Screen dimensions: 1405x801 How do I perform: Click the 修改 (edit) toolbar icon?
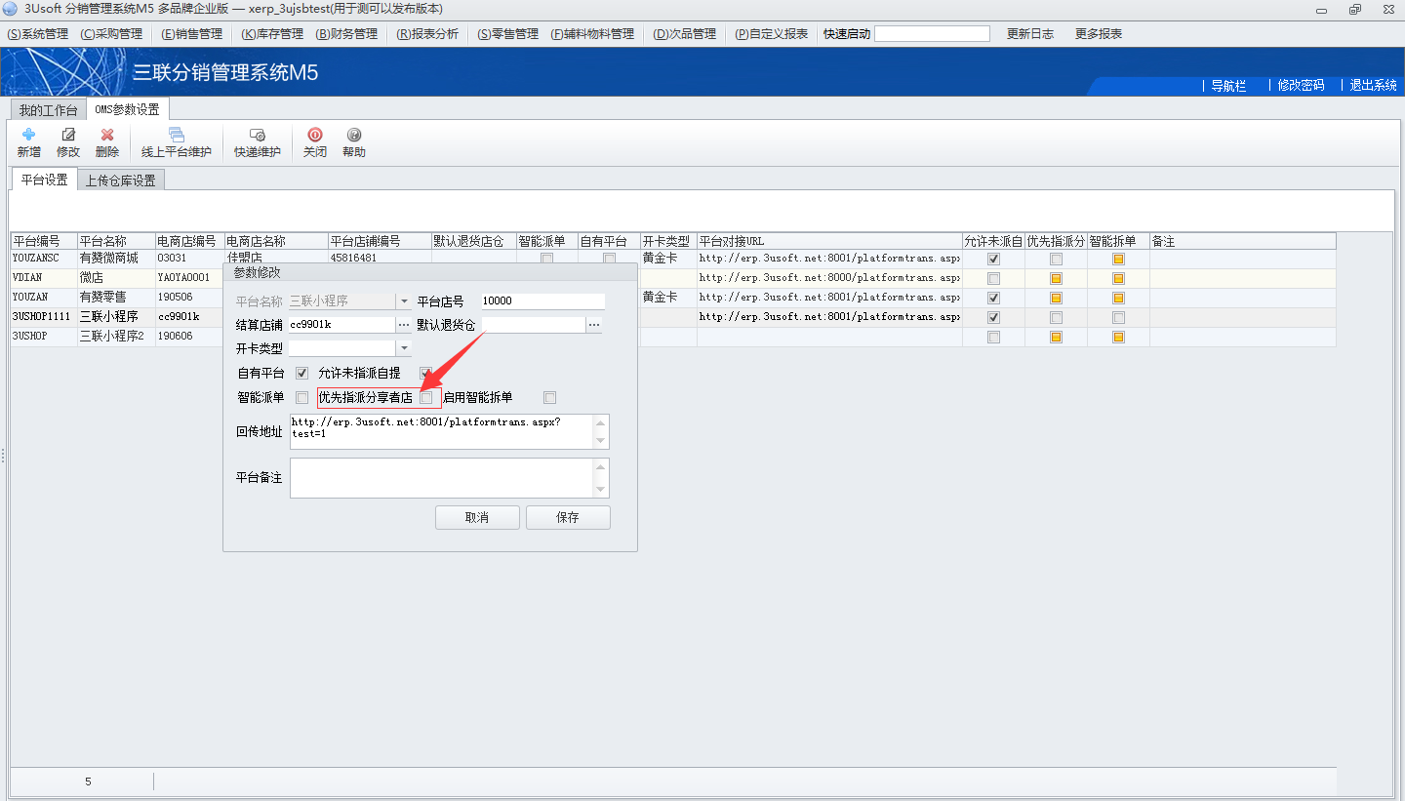[x=68, y=135]
